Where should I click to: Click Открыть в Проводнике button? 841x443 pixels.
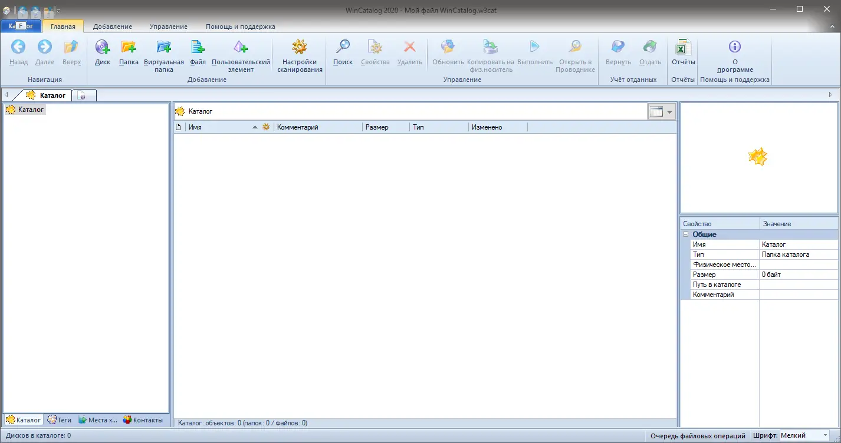coord(575,56)
